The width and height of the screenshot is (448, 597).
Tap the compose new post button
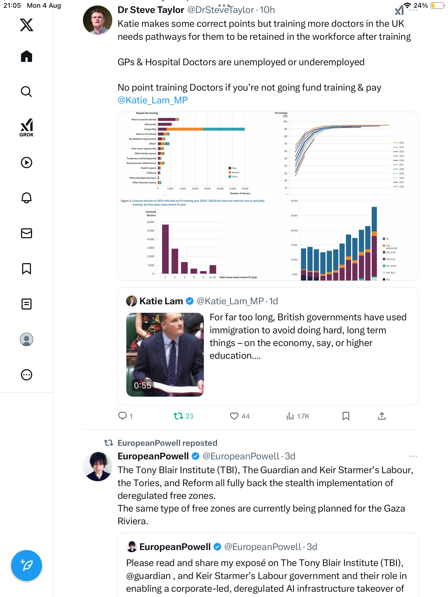[27, 565]
